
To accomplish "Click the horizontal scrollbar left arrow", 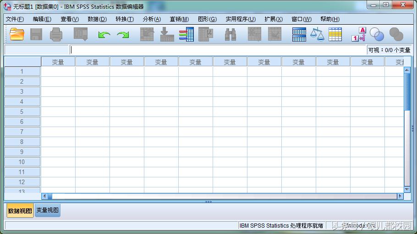I will pyautogui.click(x=44, y=196).
